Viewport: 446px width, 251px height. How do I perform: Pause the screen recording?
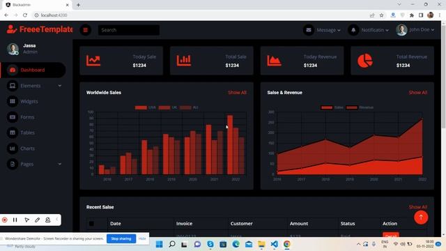(x=15, y=220)
